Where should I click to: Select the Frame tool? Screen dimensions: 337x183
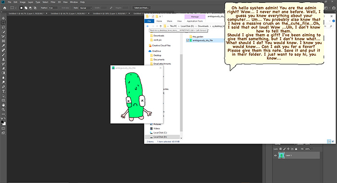click(x=3, y=41)
